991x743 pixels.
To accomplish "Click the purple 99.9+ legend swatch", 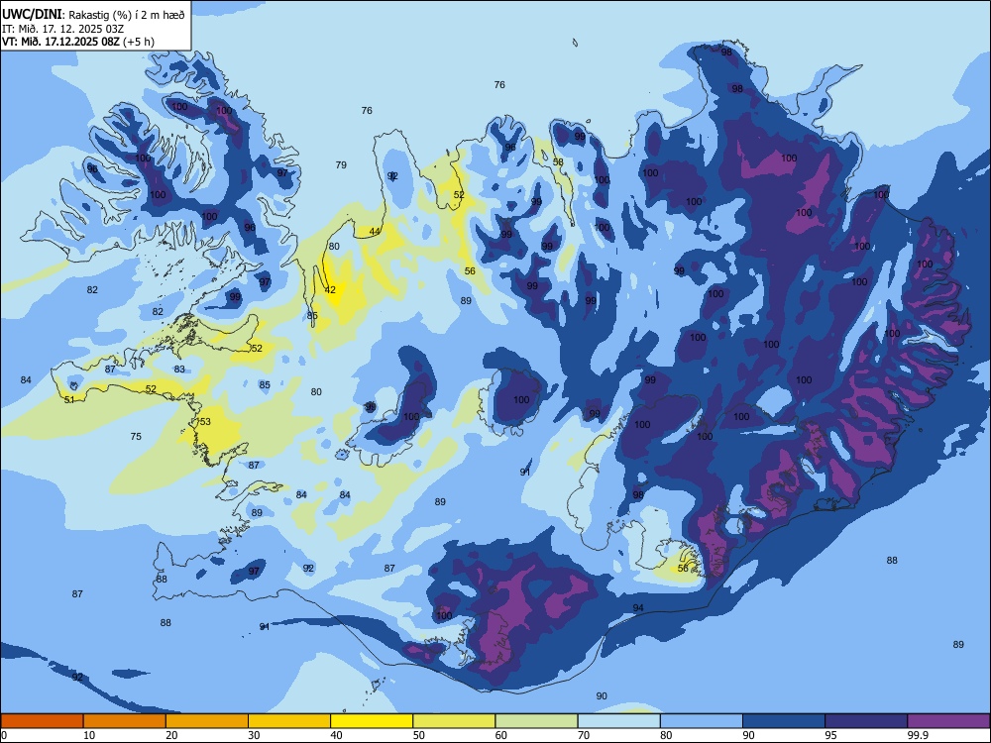I will click(x=949, y=721).
